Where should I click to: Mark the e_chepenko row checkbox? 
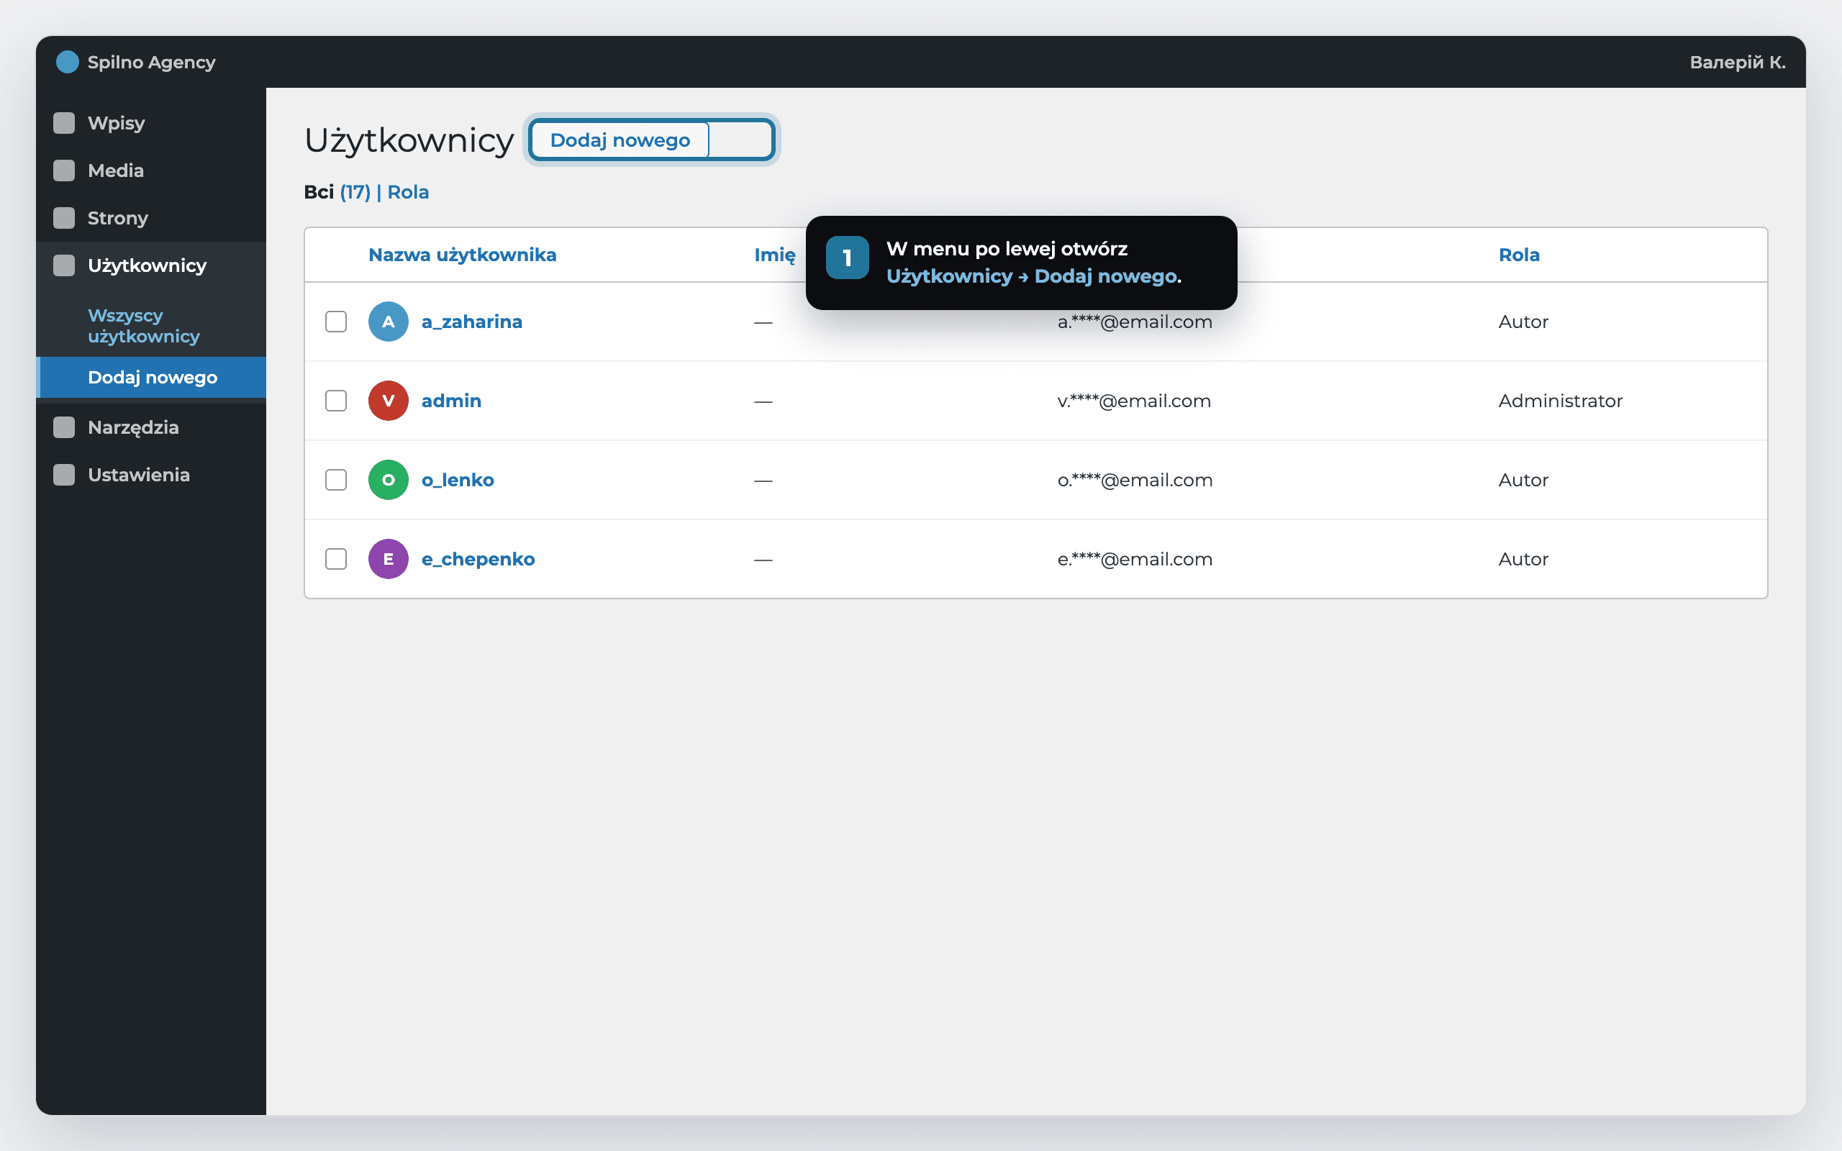(336, 559)
